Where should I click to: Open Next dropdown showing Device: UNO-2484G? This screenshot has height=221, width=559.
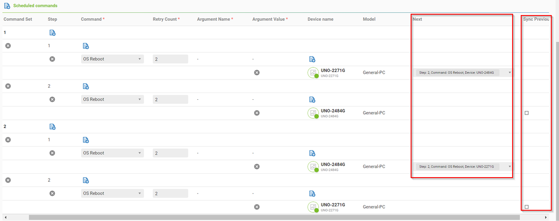pyautogui.click(x=463, y=73)
